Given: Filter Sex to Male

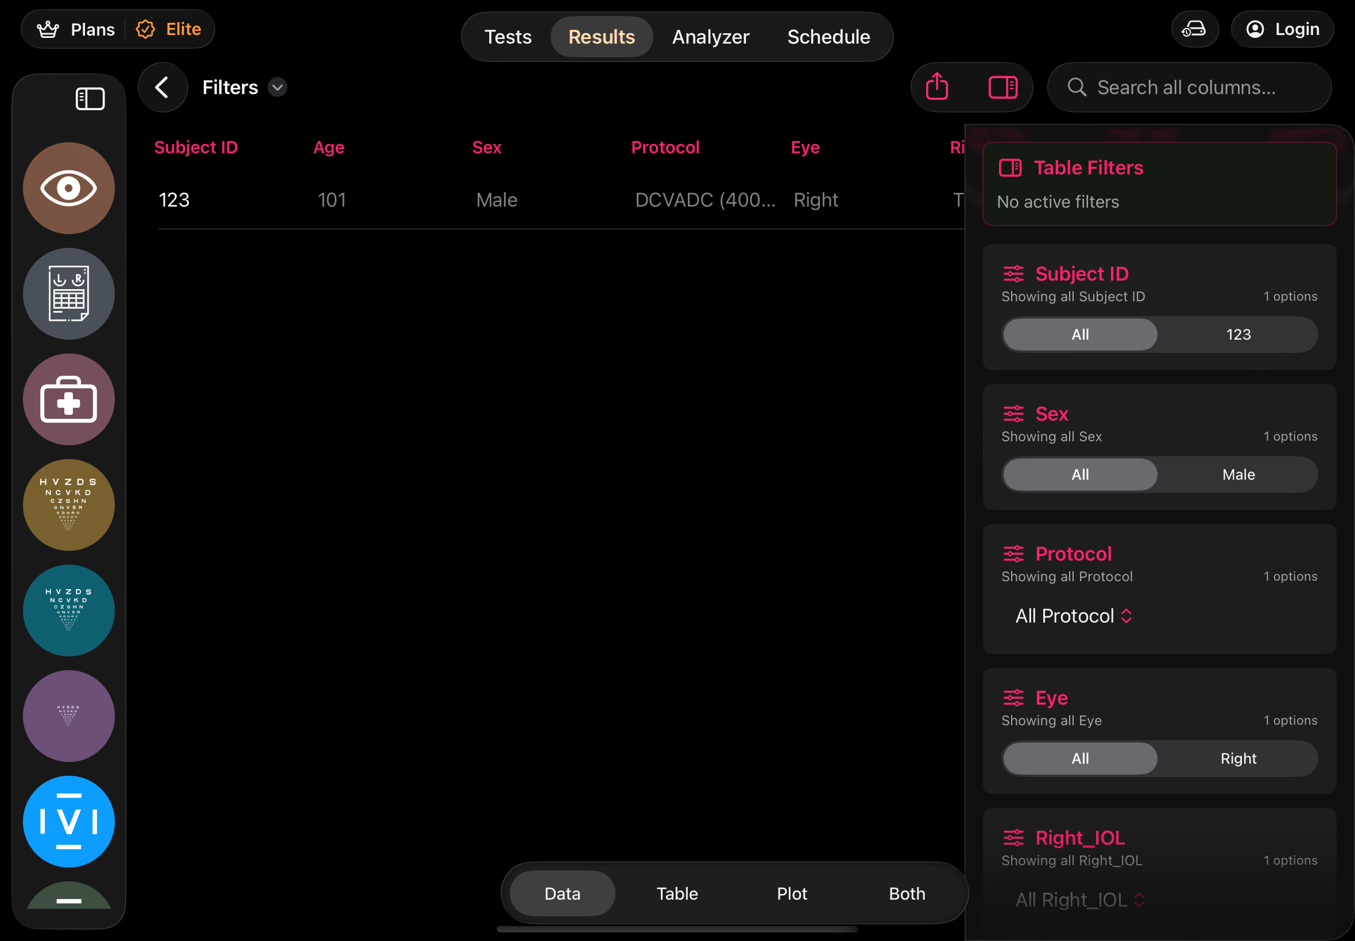Looking at the screenshot, I should click(1238, 475).
